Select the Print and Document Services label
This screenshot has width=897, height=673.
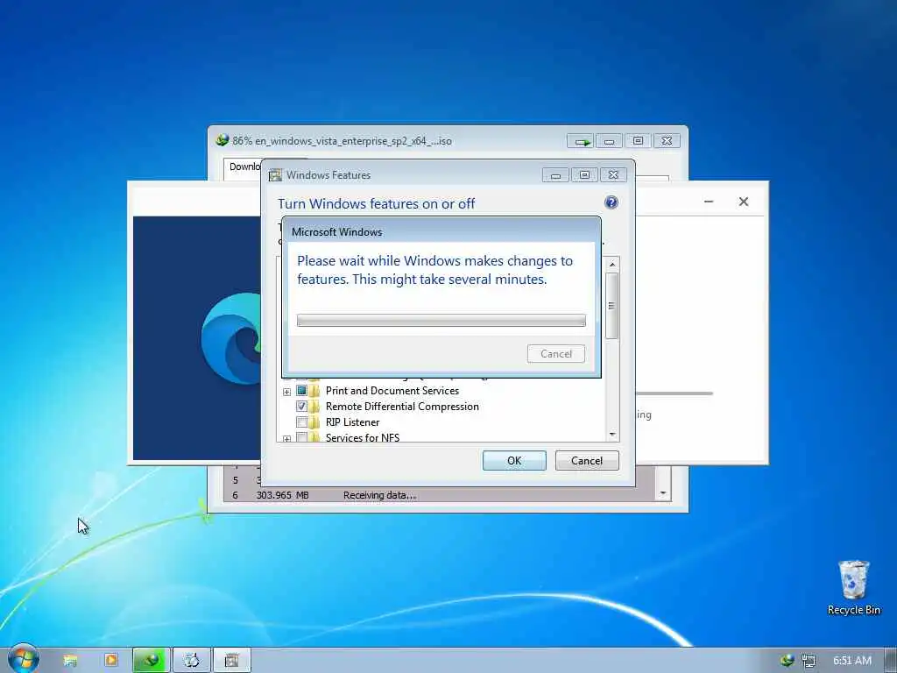[x=392, y=391]
